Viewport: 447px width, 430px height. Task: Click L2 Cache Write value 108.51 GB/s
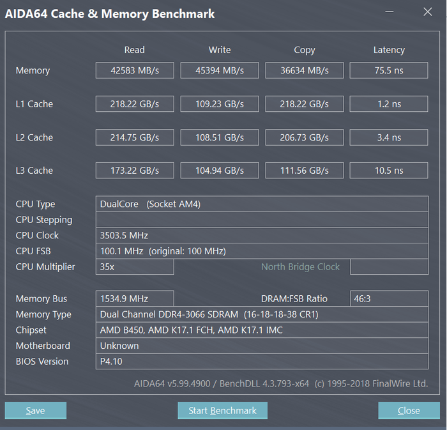tap(220, 137)
